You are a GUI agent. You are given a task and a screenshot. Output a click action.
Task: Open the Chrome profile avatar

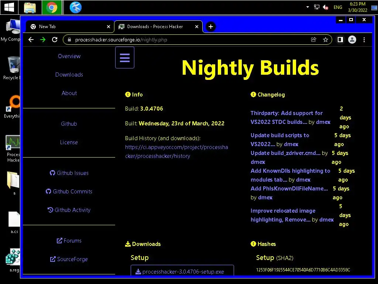point(352,40)
